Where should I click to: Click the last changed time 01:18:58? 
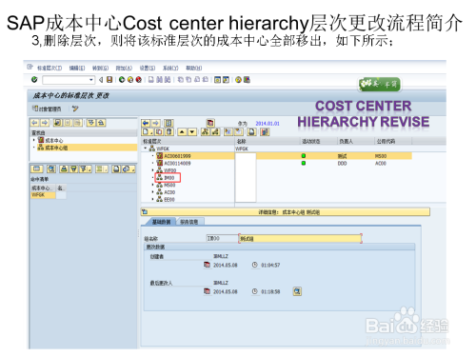pyautogui.click(x=270, y=291)
